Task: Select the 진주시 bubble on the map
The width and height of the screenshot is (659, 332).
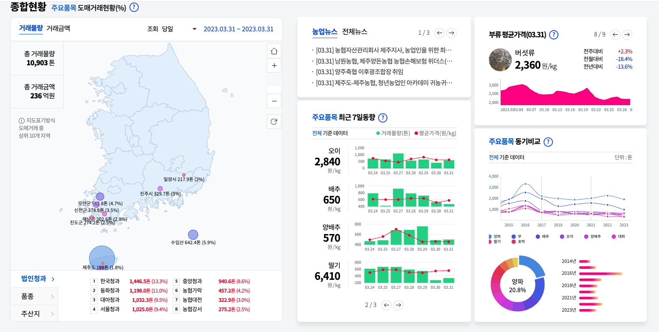Action: pos(160,189)
